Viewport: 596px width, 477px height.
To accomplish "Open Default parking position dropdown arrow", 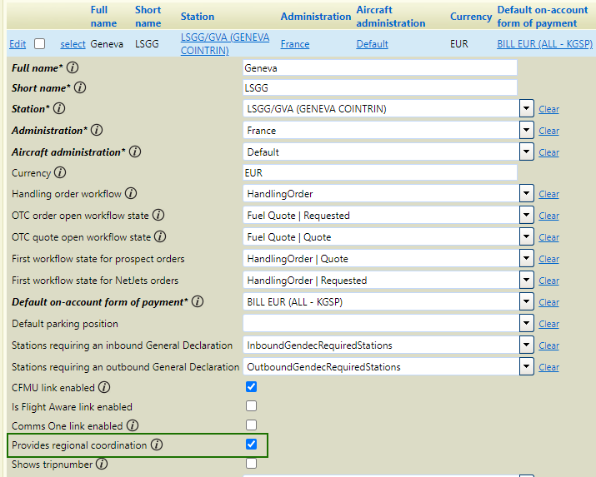I will [527, 323].
